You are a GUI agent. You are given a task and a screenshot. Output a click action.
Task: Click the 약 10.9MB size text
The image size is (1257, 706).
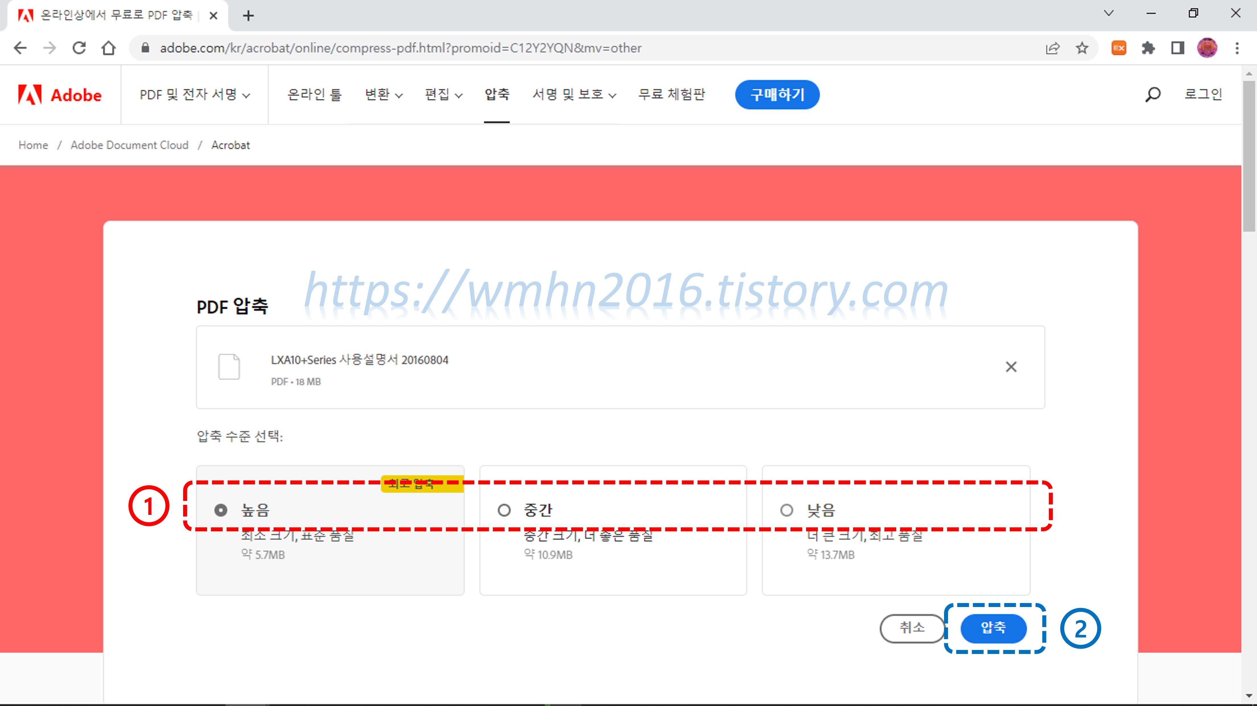pos(548,554)
